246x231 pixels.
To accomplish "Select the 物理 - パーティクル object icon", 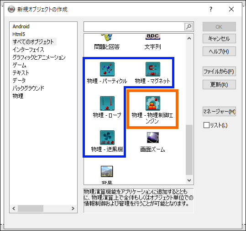I will (x=107, y=69).
